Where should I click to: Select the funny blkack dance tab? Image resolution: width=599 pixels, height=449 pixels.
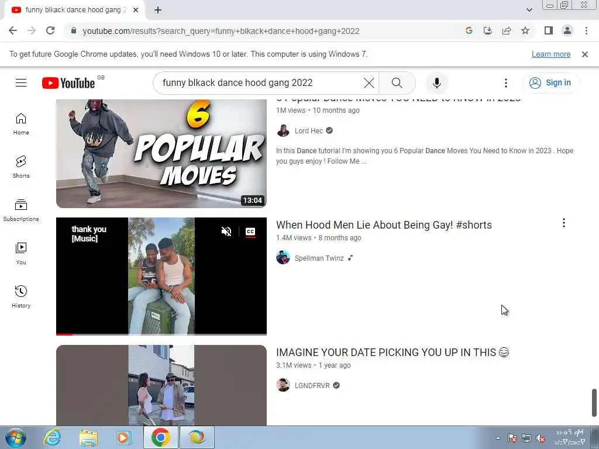coord(75,10)
